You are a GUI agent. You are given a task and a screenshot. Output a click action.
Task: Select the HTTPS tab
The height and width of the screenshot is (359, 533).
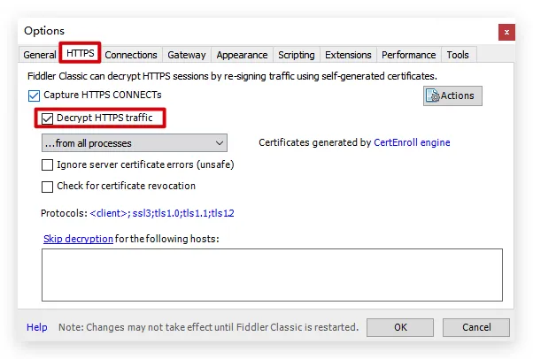(x=81, y=53)
